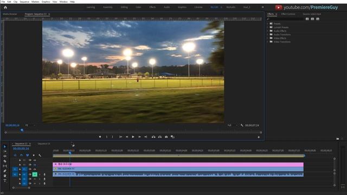Open the File menu

click(x=3, y=2)
